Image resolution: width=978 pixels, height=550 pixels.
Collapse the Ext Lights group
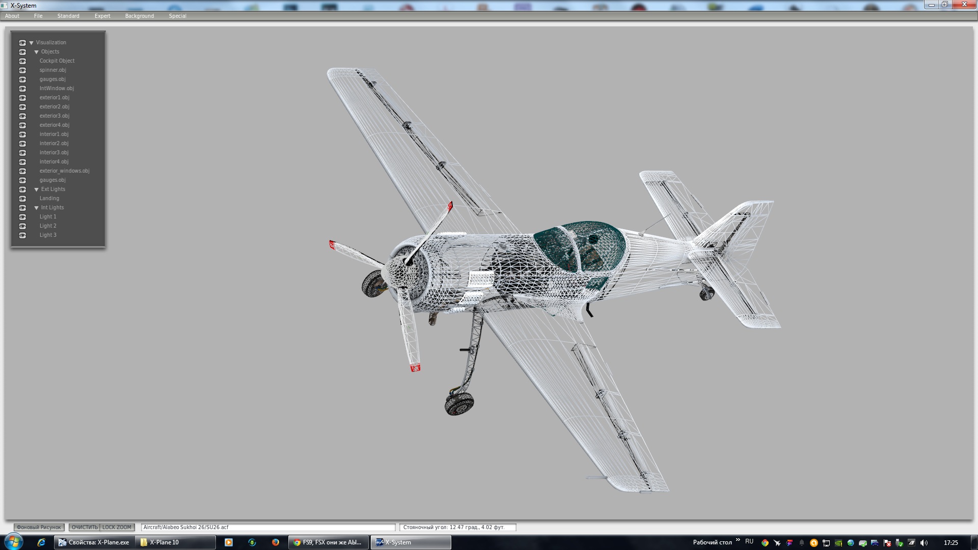(37, 189)
